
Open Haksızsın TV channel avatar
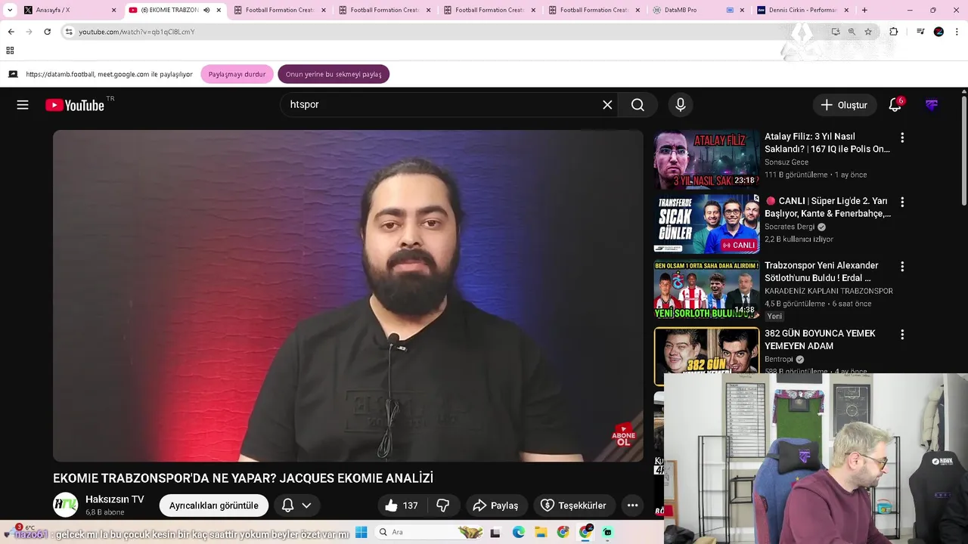pos(65,505)
